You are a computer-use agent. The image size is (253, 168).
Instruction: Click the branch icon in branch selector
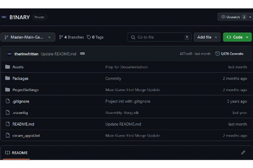coord(6,37)
